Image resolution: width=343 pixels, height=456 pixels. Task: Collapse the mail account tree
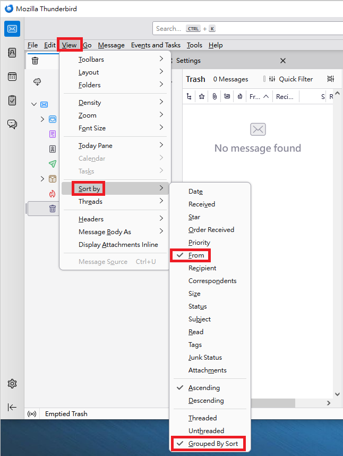(34, 104)
